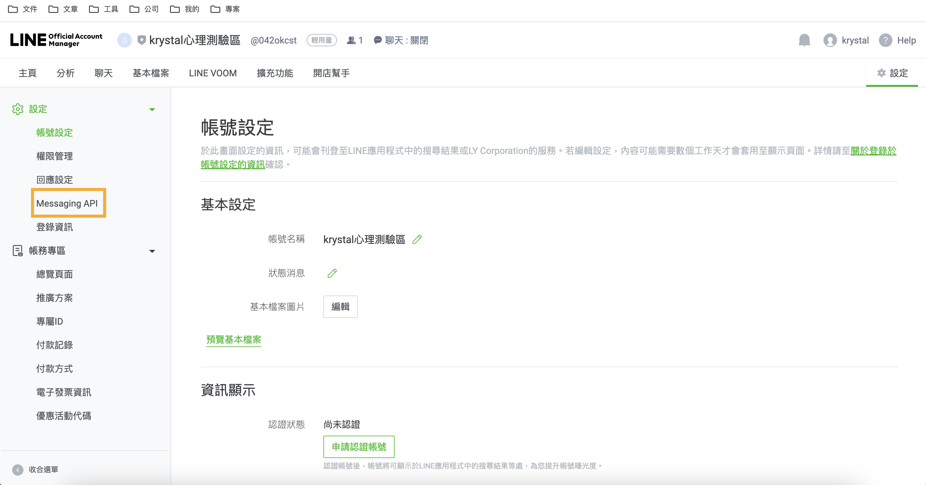Open 優惠活動代碼 in the sidebar
Image resolution: width=926 pixels, height=485 pixels.
[x=64, y=416]
